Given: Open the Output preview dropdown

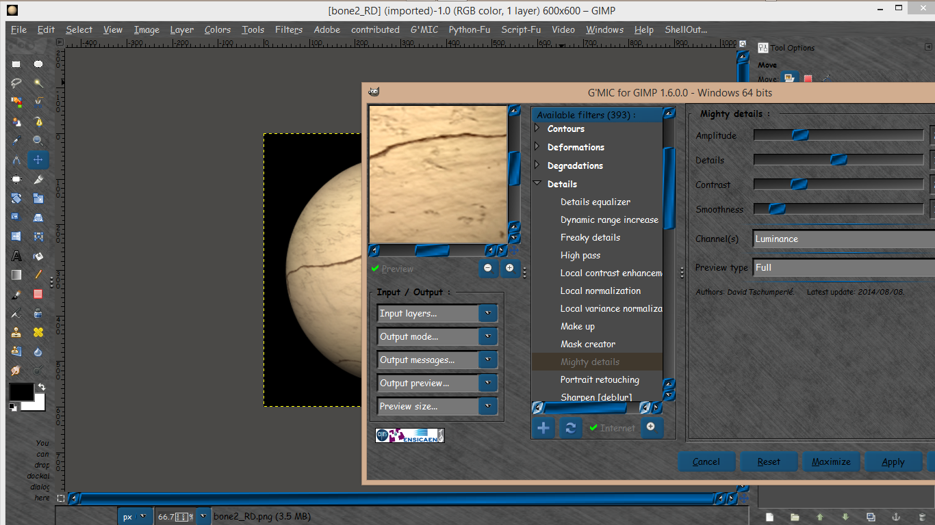Looking at the screenshot, I should (437, 383).
